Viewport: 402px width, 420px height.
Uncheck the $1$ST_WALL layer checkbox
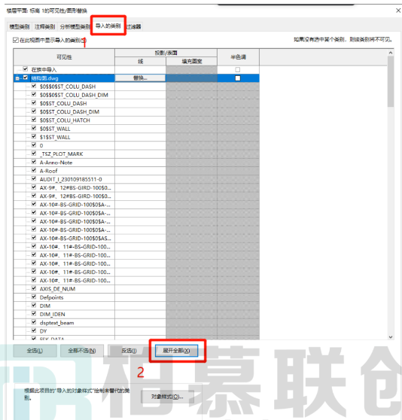[x=34, y=136]
